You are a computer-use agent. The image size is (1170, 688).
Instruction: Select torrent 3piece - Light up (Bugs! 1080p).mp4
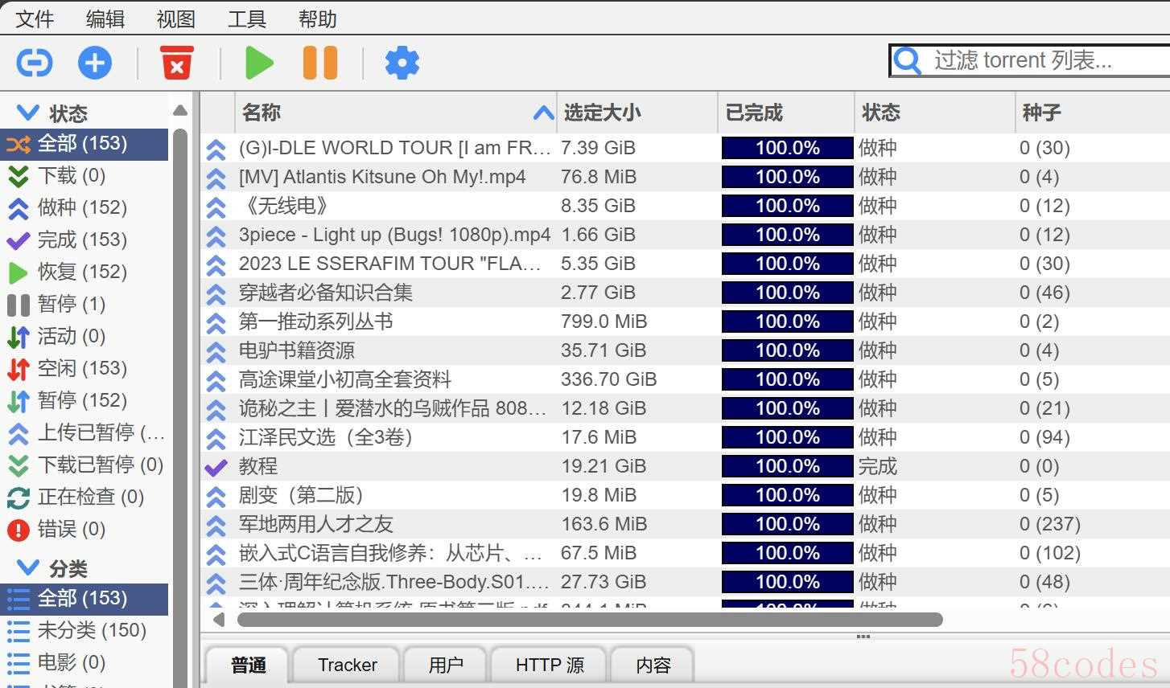point(685,235)
